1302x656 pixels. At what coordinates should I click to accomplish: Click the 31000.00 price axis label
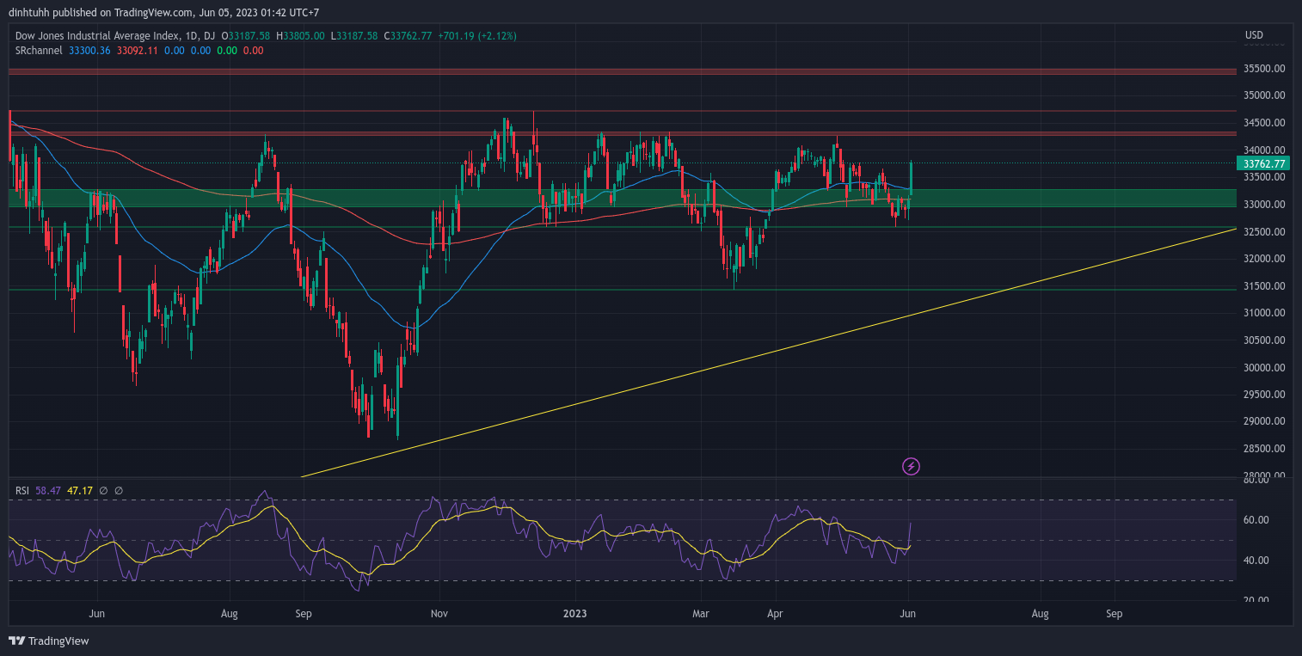1264,313
